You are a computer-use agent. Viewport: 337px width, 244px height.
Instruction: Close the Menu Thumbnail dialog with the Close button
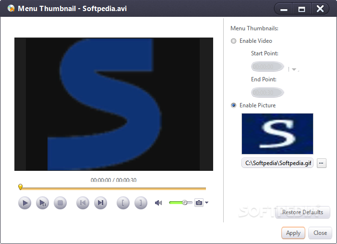(x=320, y=233)
